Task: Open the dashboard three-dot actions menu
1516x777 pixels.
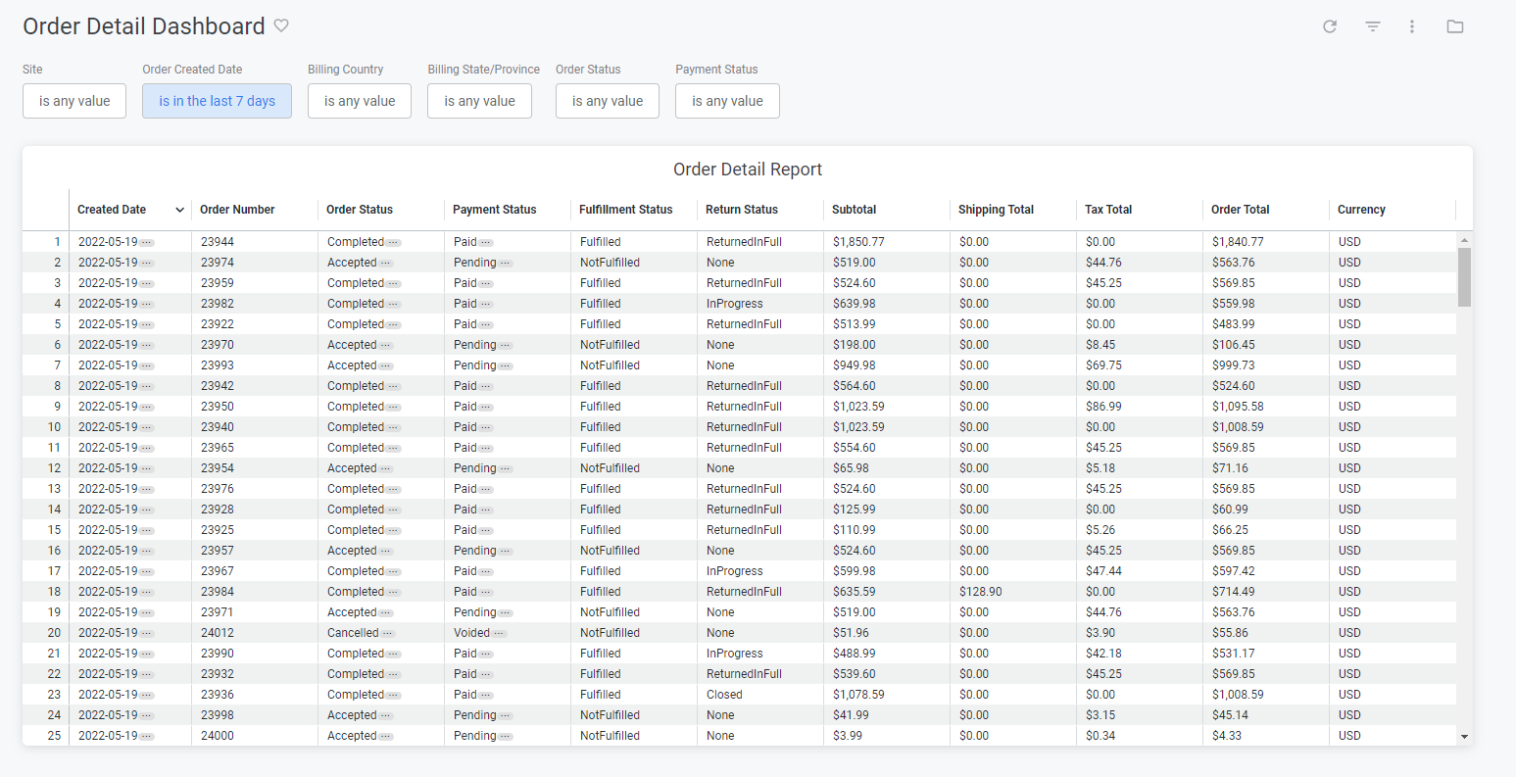Action: [1412, 26]
